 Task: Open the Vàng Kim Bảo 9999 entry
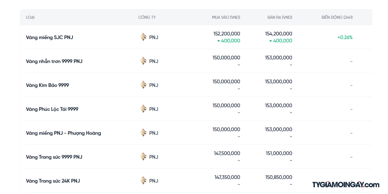47,85
